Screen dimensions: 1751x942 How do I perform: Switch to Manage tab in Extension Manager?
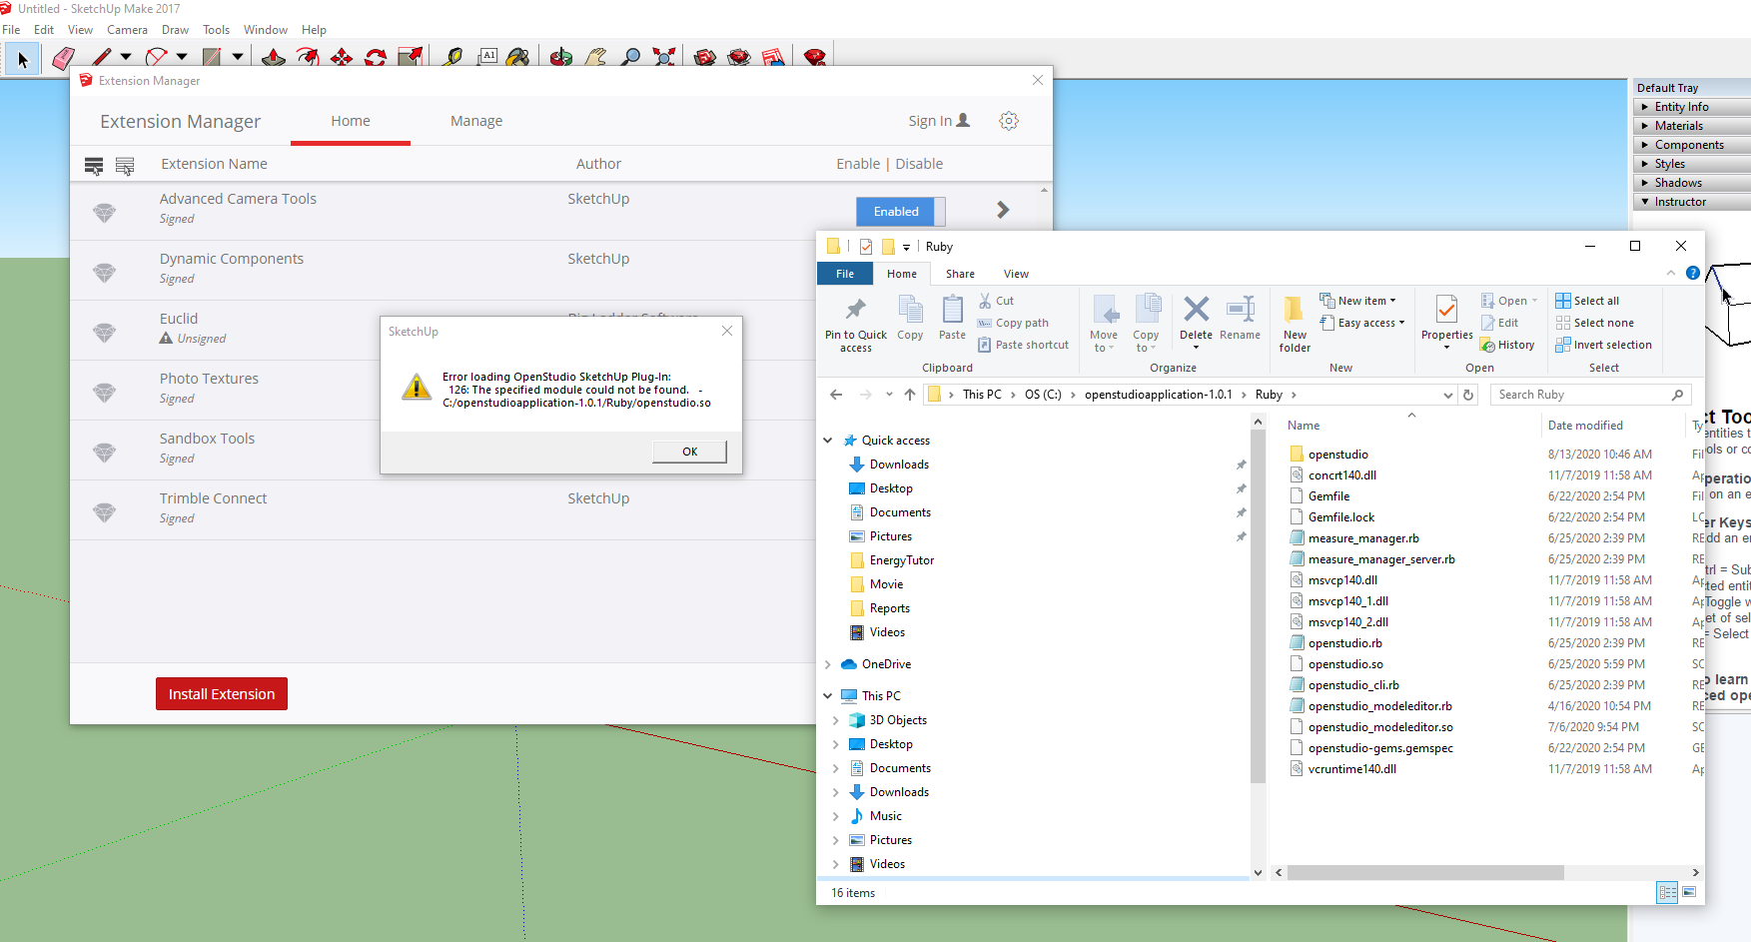pos(476,121)
